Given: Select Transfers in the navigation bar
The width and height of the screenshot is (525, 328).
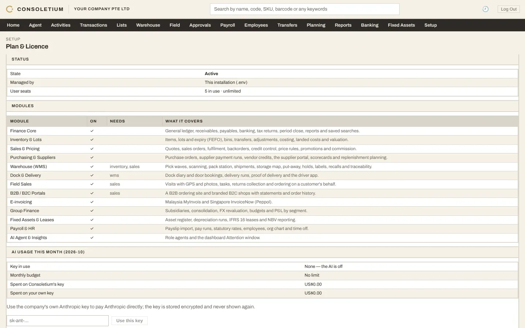Looking at the screenshot, I should (287, 25).
